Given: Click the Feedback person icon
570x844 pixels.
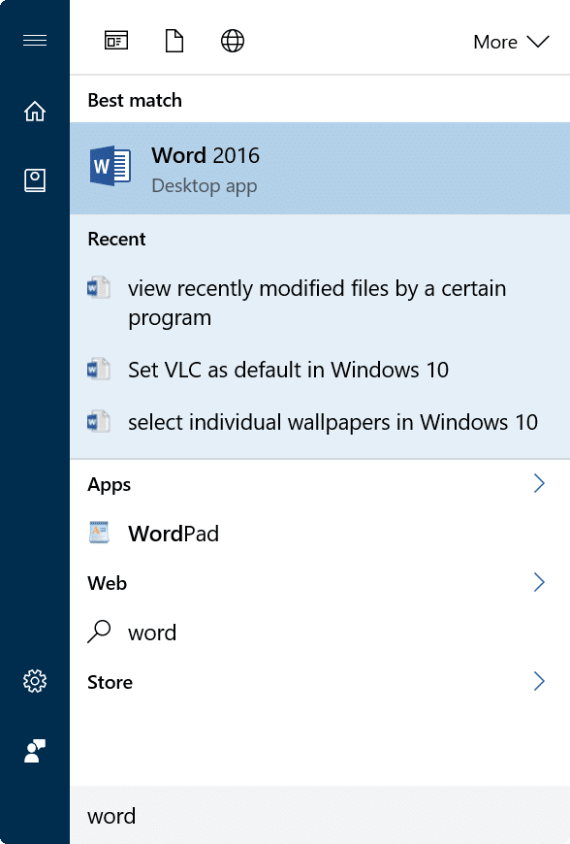Looking at the screenshot, I should coord(35,750).
